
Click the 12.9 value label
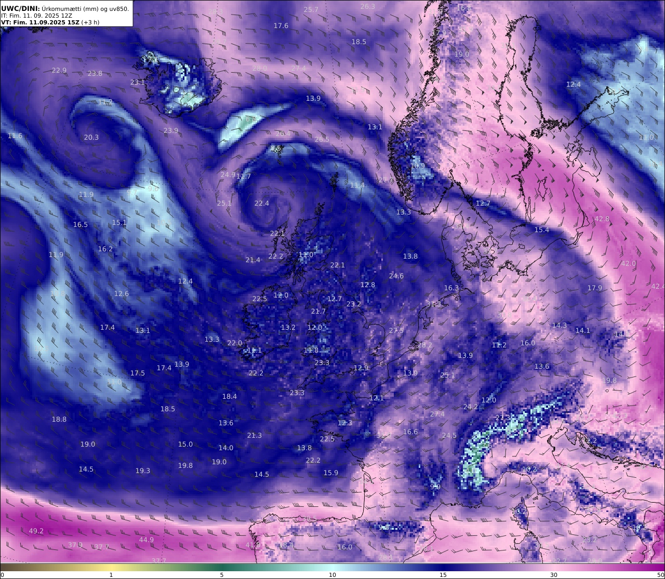(x=361, y=368)
